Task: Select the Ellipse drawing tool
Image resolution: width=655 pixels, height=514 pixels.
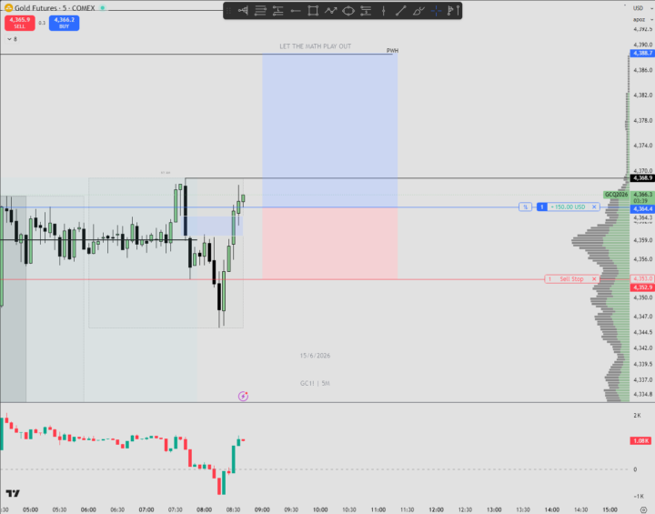Action: tap(348, 11)
